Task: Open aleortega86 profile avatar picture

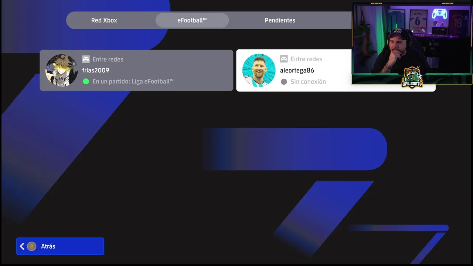Action: pyautogui.click(x=259, y=70)
